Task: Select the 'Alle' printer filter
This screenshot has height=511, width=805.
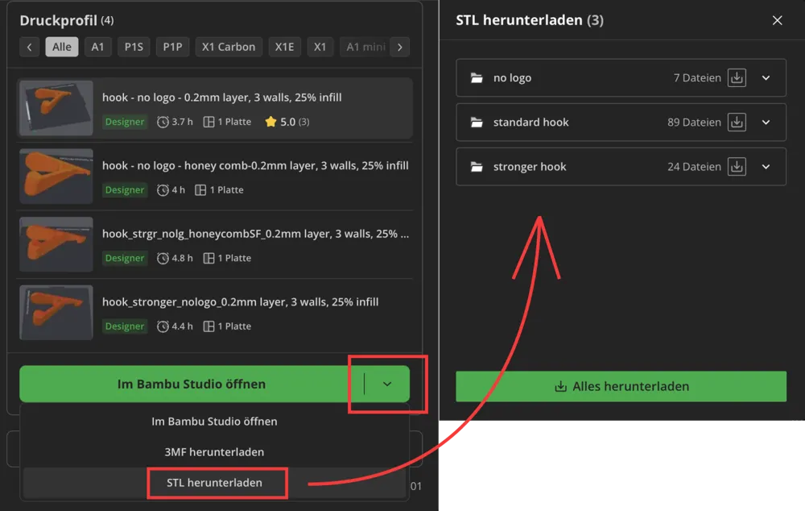Action: pyautogui.click(x=62, y=47)
